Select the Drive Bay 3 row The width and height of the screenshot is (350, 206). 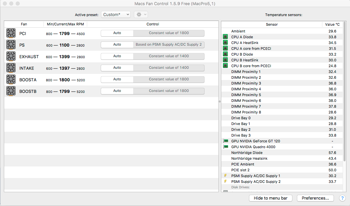[x=282, y=135]
